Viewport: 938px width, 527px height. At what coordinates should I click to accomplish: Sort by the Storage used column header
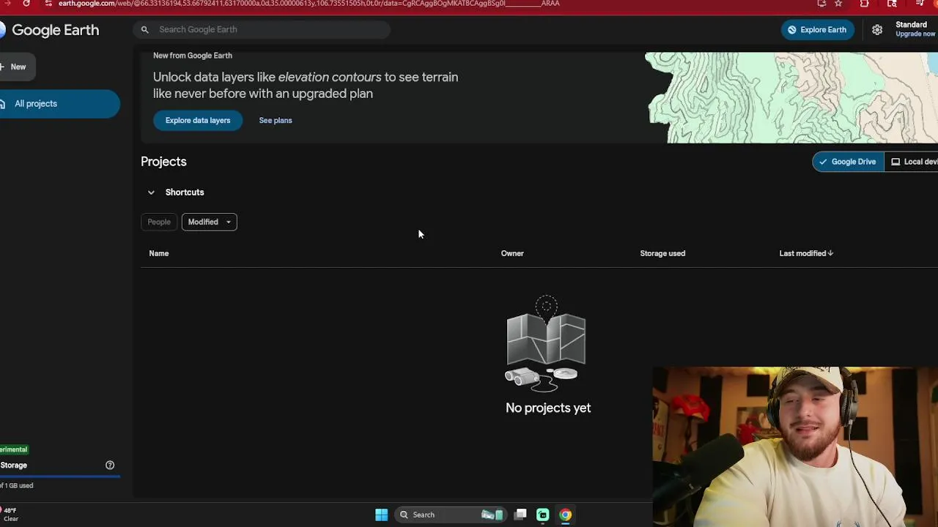point(662,253)
